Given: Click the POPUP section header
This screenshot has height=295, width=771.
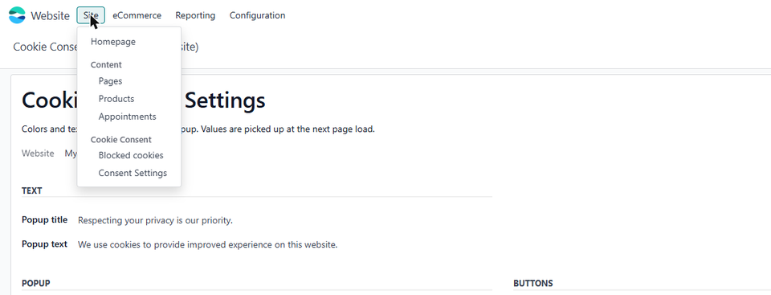Looking at the screenshot, I should [36, 283].
